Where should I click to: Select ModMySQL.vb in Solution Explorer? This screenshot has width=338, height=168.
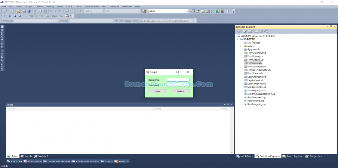point(256,90)
